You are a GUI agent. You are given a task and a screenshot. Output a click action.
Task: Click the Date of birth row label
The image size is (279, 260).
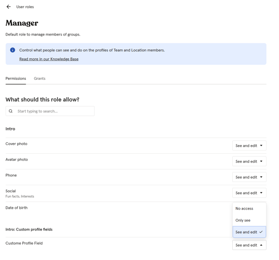17,208
